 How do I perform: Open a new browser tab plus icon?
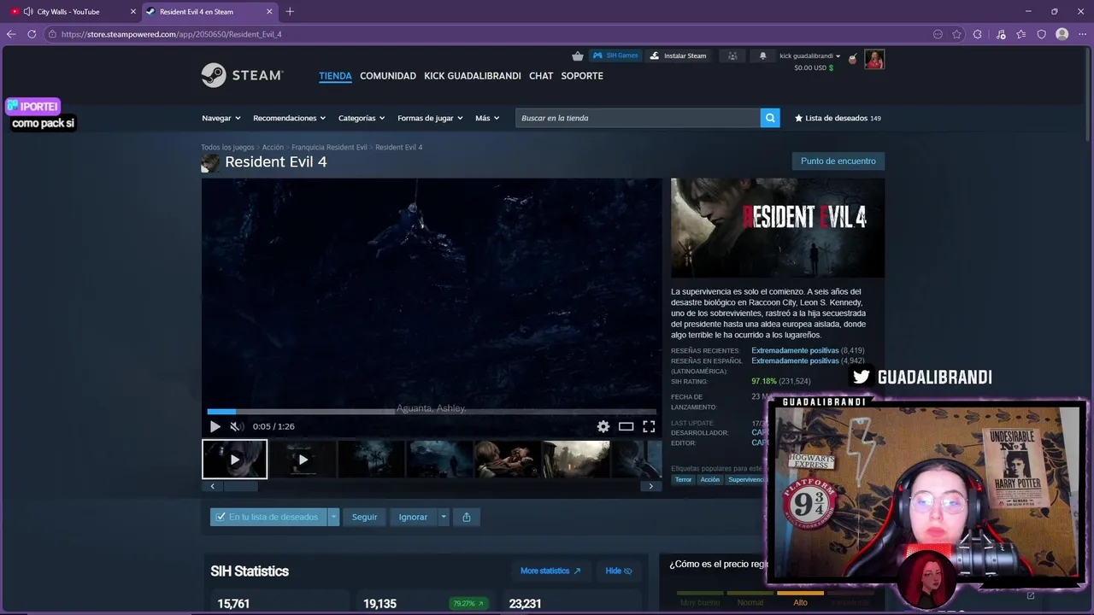pos(290,12)
